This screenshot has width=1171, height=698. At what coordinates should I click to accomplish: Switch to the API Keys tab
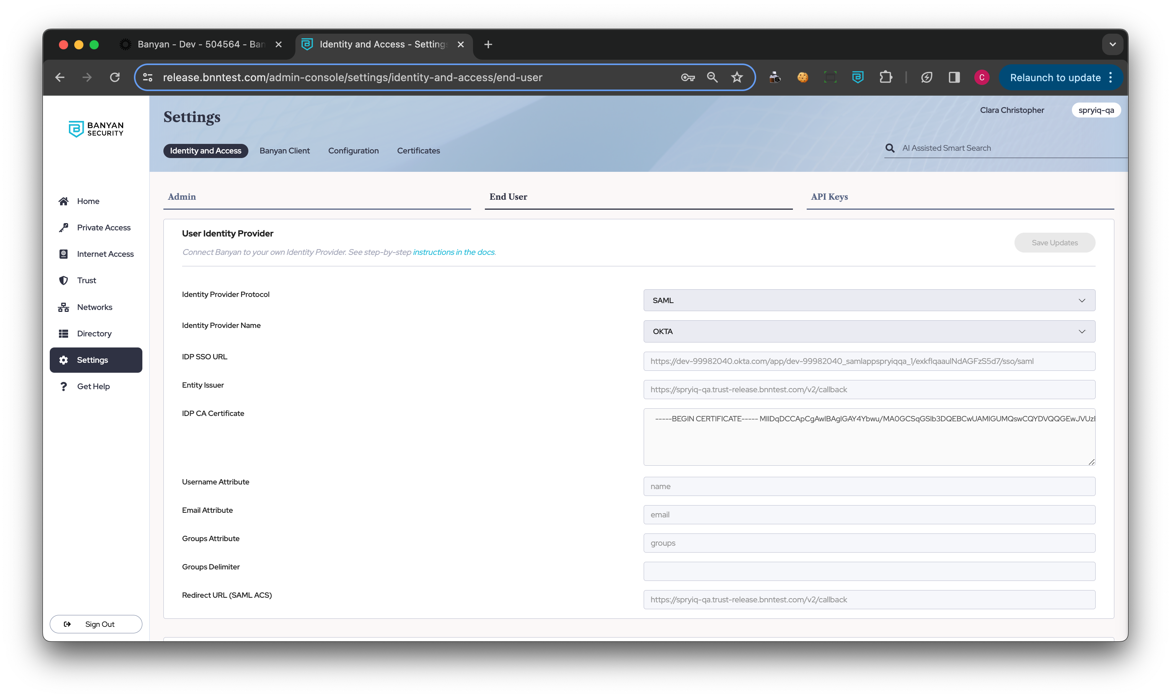(x=829, y=197)
